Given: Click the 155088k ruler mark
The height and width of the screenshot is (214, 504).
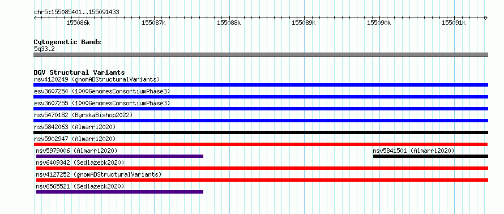Looking at the screenshot, I should tap(229, 23).
